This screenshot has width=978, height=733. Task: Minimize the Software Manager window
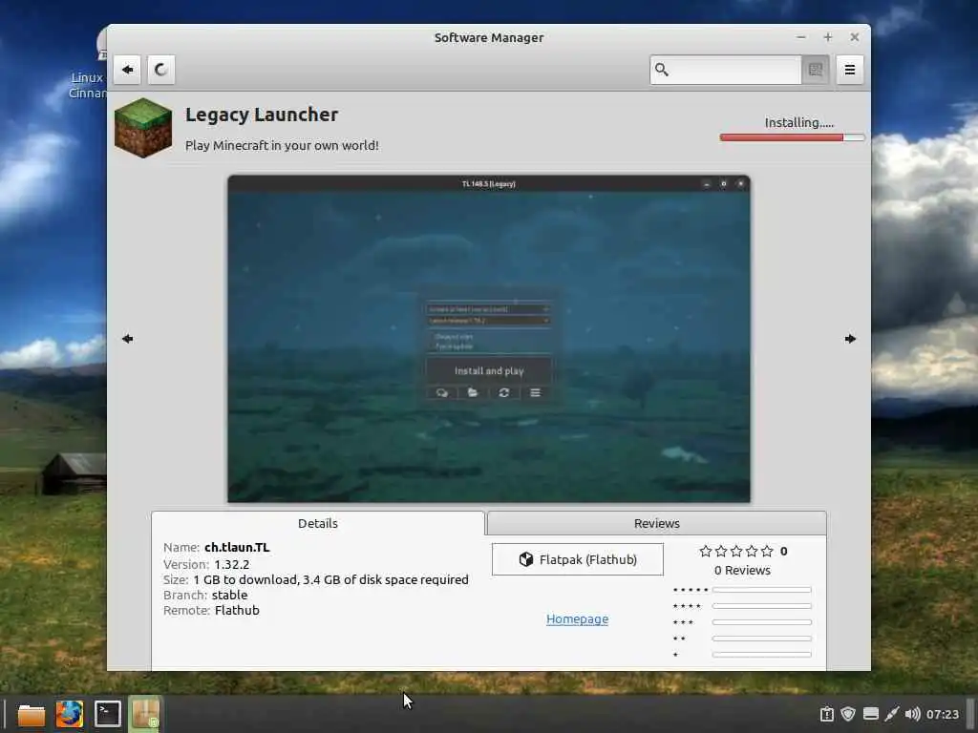click(x=801, y=37)
